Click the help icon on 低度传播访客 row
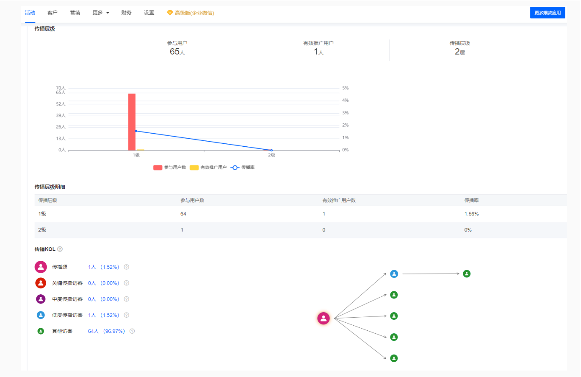 click(x=126, y=315)
